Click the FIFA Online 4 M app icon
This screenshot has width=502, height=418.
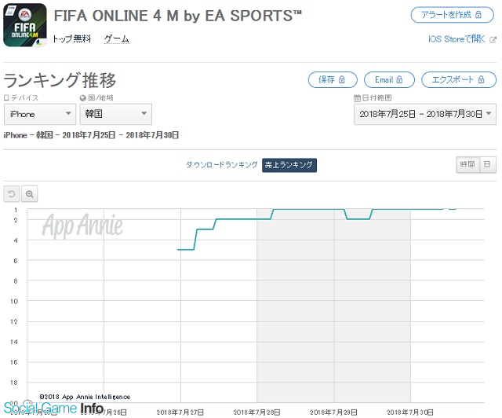point(24,25)
